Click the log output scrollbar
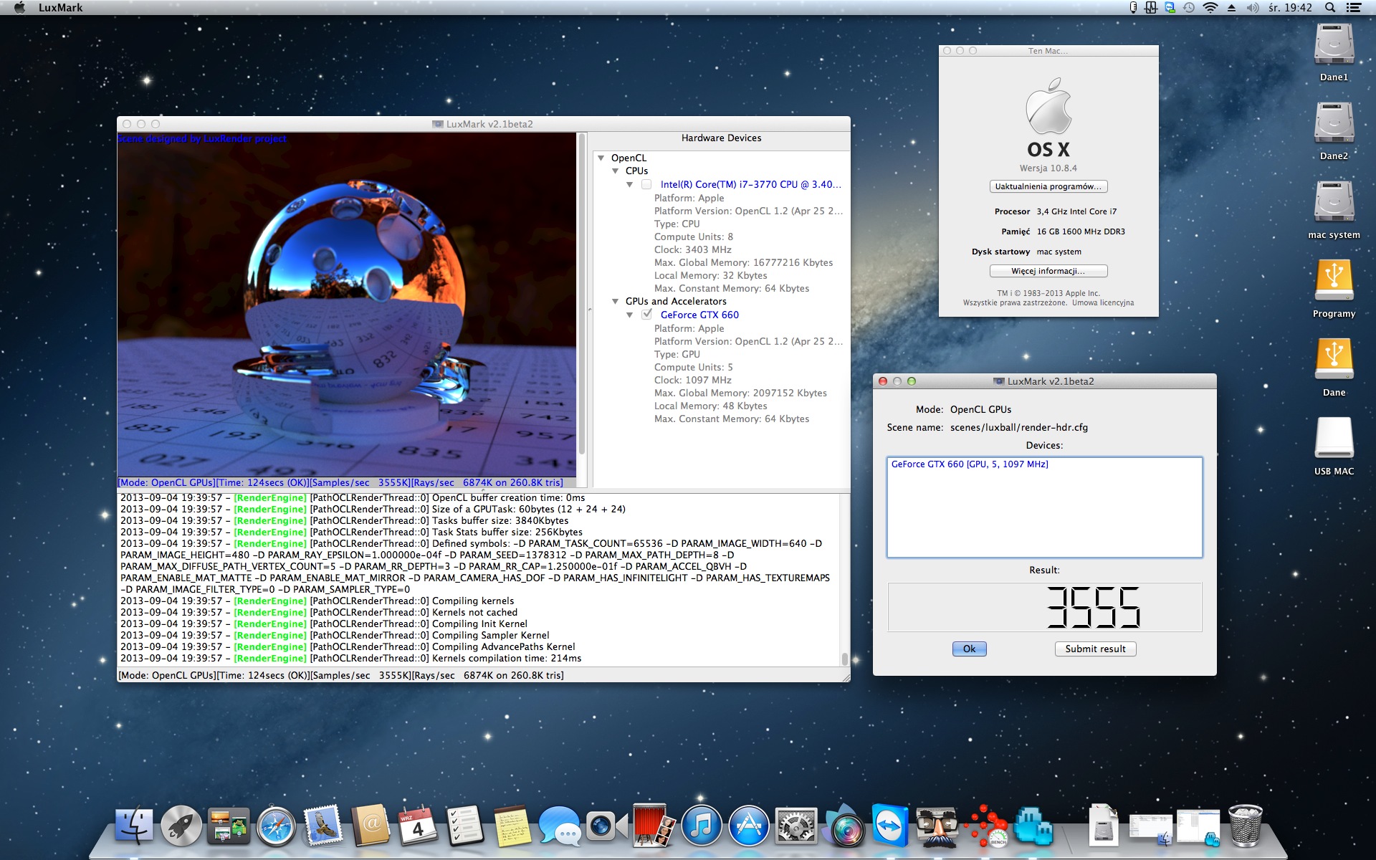 845,659
